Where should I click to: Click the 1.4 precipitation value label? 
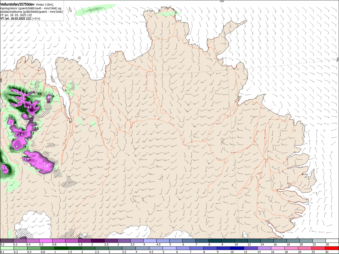(5, 168)
